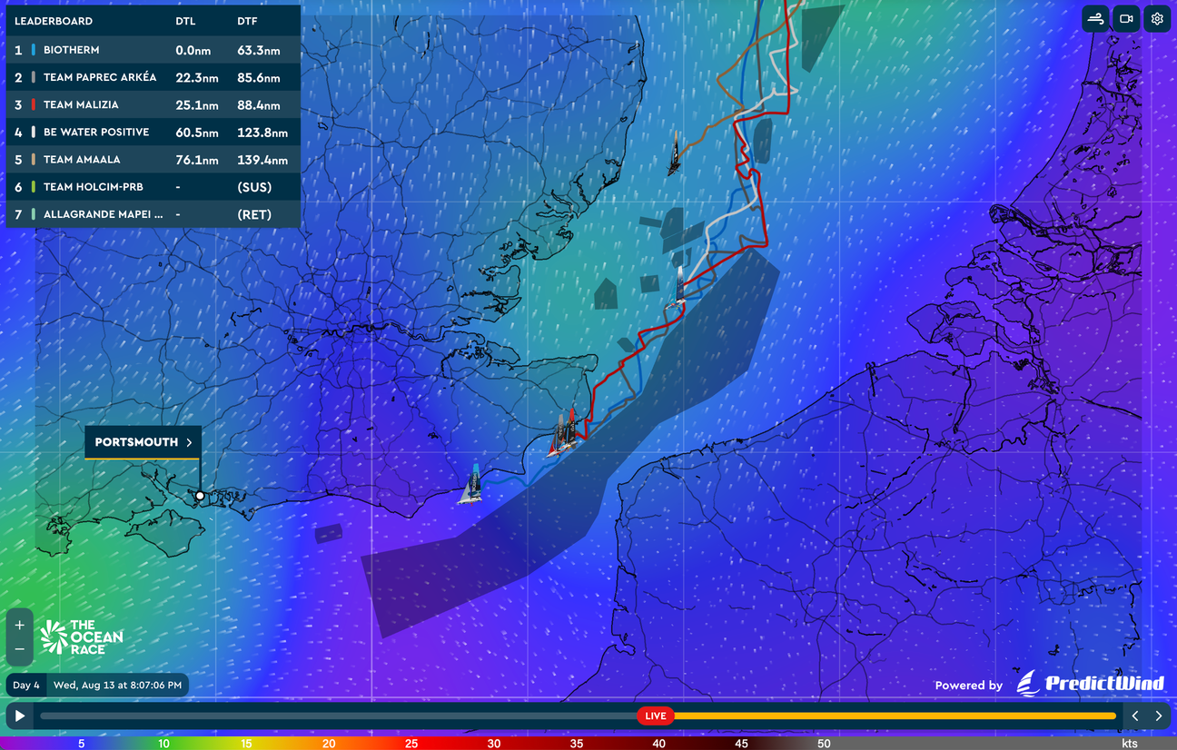Select the leading boat icon off the south coast

[470, 484]
